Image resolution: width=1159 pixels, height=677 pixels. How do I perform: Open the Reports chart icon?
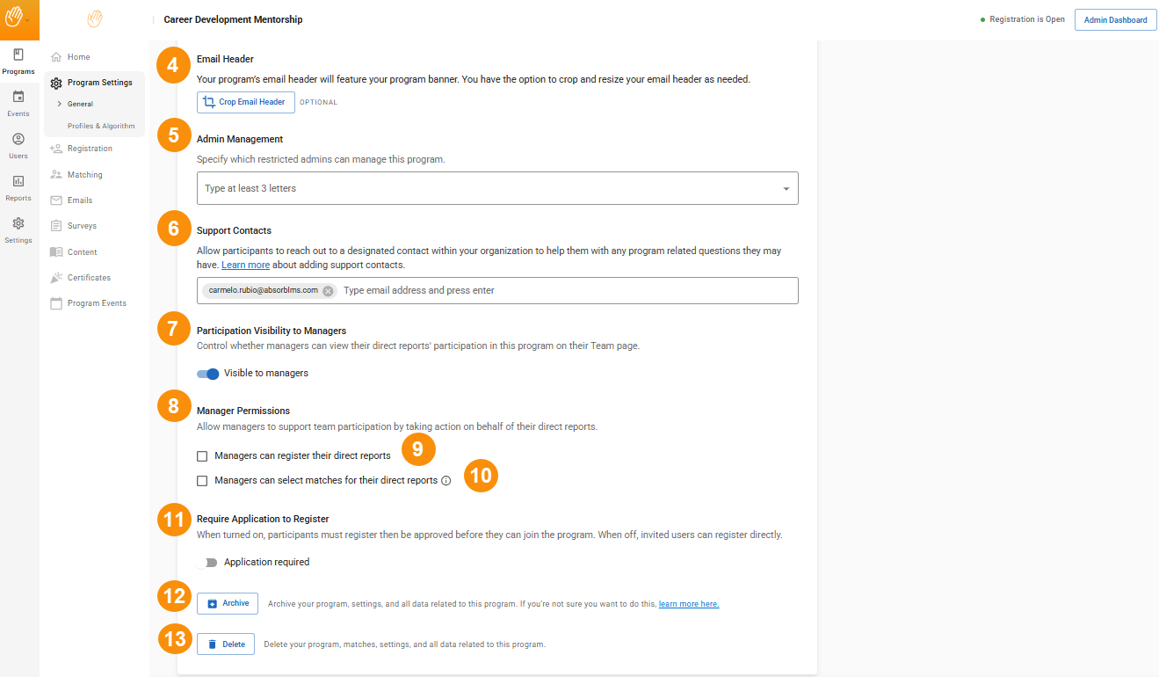tap(18, 182)
